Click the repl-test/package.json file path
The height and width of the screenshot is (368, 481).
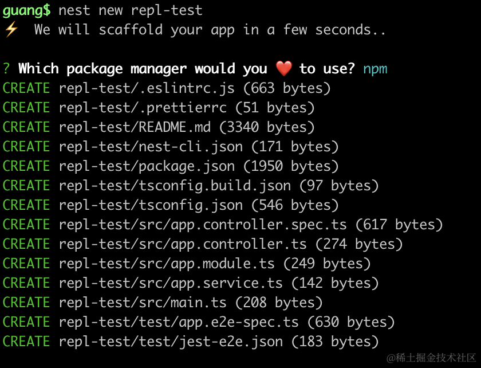pyautogui.click(x=147, y=166)
